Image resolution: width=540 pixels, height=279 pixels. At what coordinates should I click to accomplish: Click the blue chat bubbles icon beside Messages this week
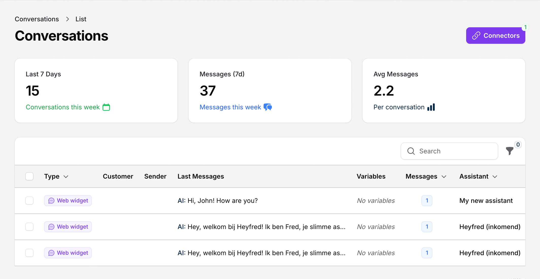(268, 107)
